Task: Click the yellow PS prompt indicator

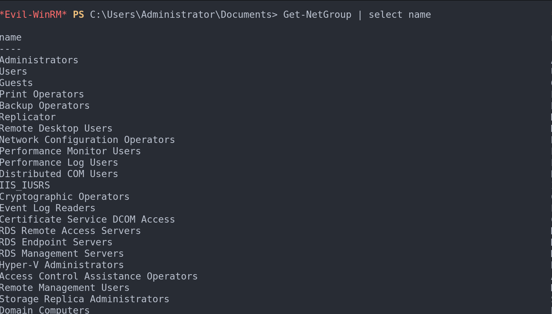Action: click(79, 15)
